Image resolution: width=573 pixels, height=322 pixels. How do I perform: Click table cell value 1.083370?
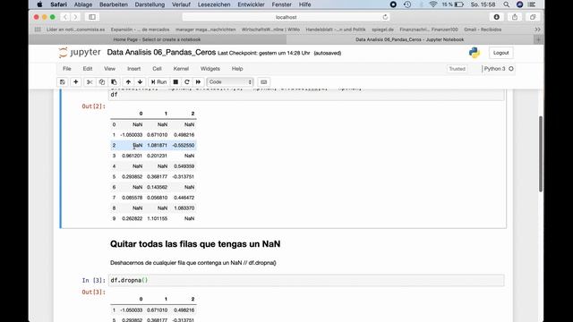184,208
